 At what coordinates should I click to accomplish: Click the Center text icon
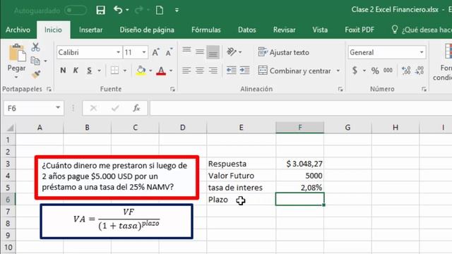click(x=199, y=71)
